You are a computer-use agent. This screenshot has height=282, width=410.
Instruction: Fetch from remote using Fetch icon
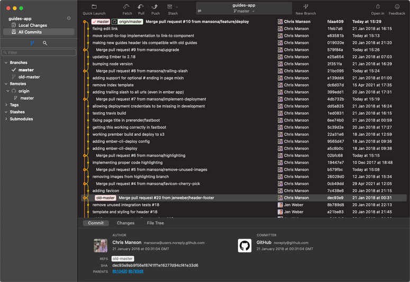[126, 7]
